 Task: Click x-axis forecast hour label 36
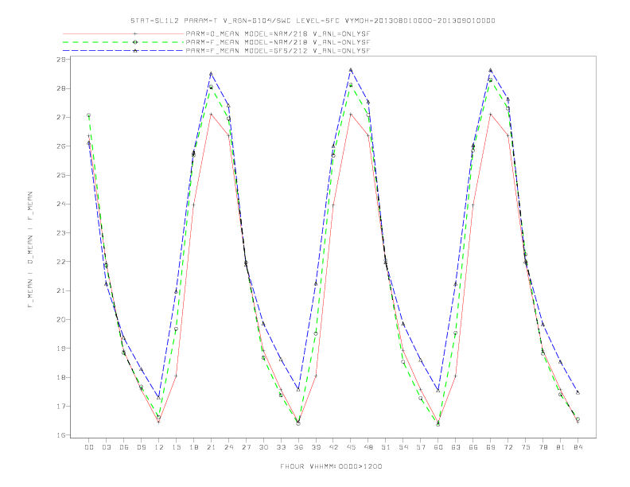(x=298, y=447)
